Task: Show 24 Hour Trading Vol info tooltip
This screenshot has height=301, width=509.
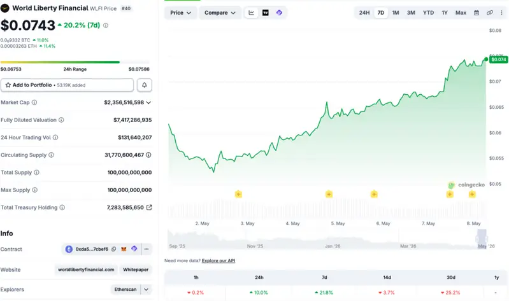Action: (x=55, y=137)
